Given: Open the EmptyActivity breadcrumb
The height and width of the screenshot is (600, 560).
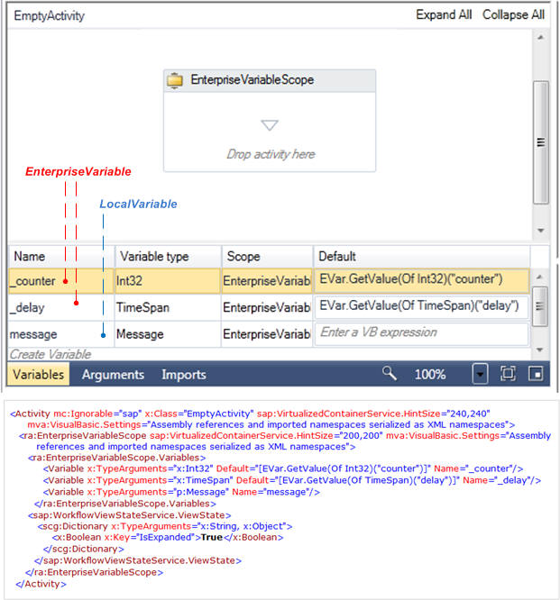Looking at the screenshot, I should point(49,16).
